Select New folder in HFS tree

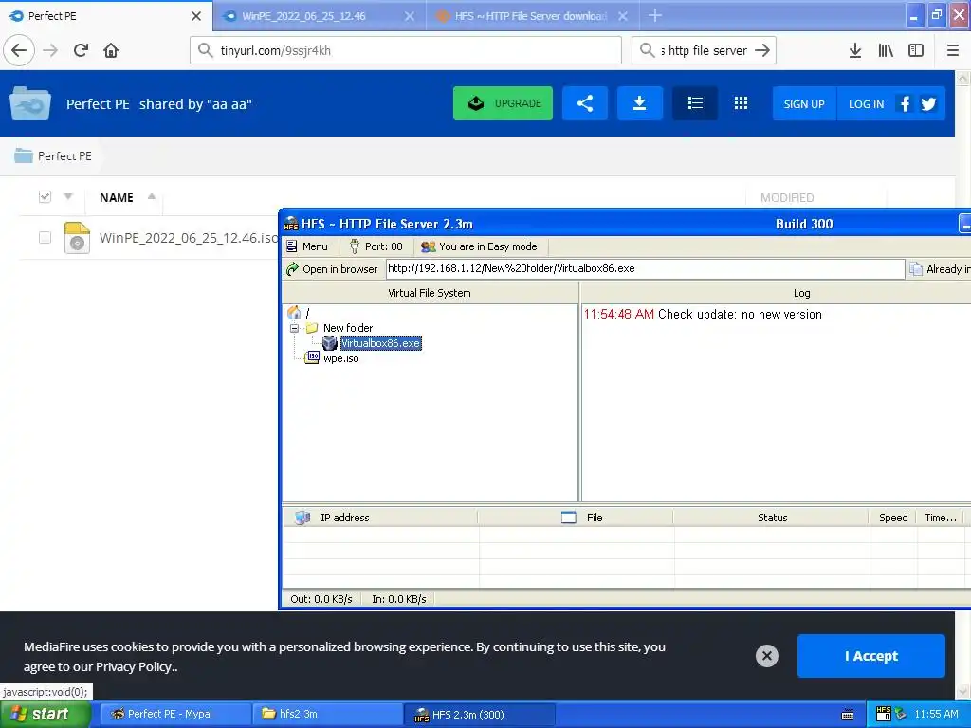coord(347,328)
